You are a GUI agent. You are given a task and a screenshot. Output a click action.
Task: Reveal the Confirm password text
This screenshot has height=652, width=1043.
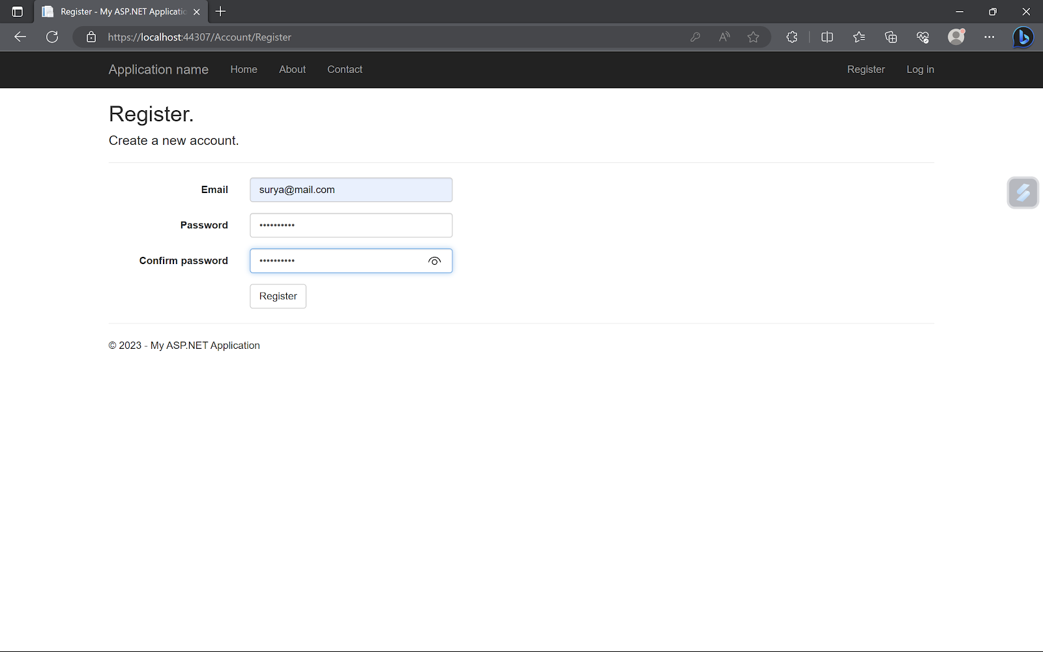point(435,261)
